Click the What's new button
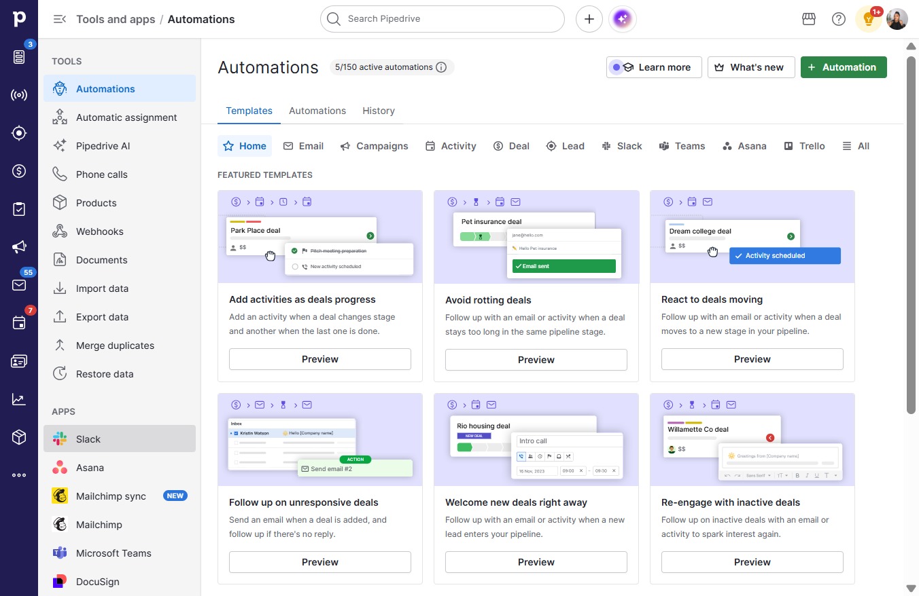Viewport: 919px width, 596px height. (751, 67)
